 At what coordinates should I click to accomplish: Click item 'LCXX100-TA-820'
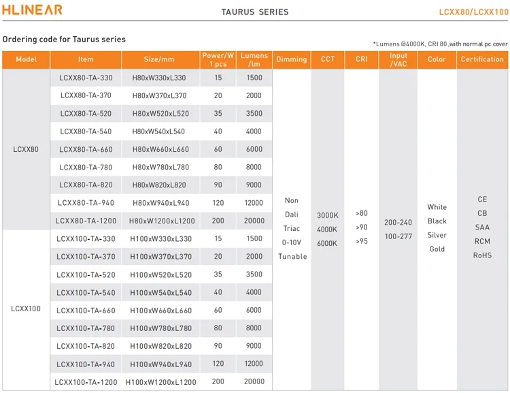(86, 346)
